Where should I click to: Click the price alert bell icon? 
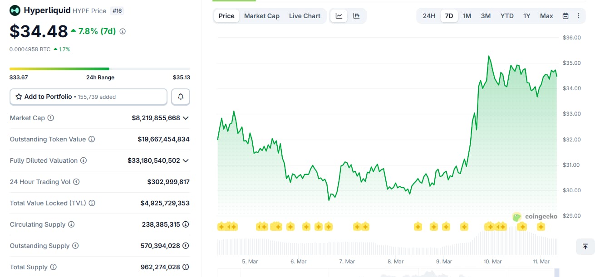pyautogui.click(x=181, y=97)
